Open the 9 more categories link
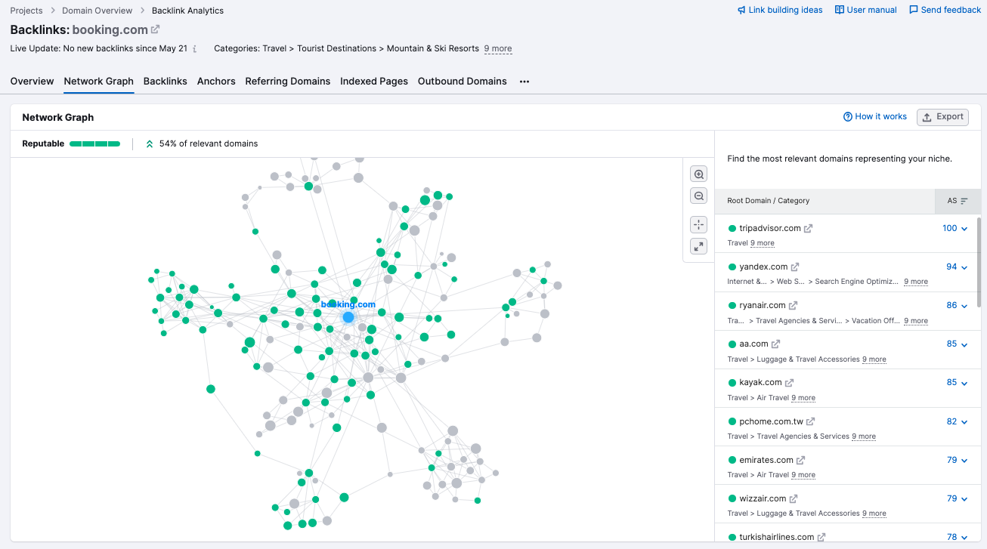 tap(498, 48)
